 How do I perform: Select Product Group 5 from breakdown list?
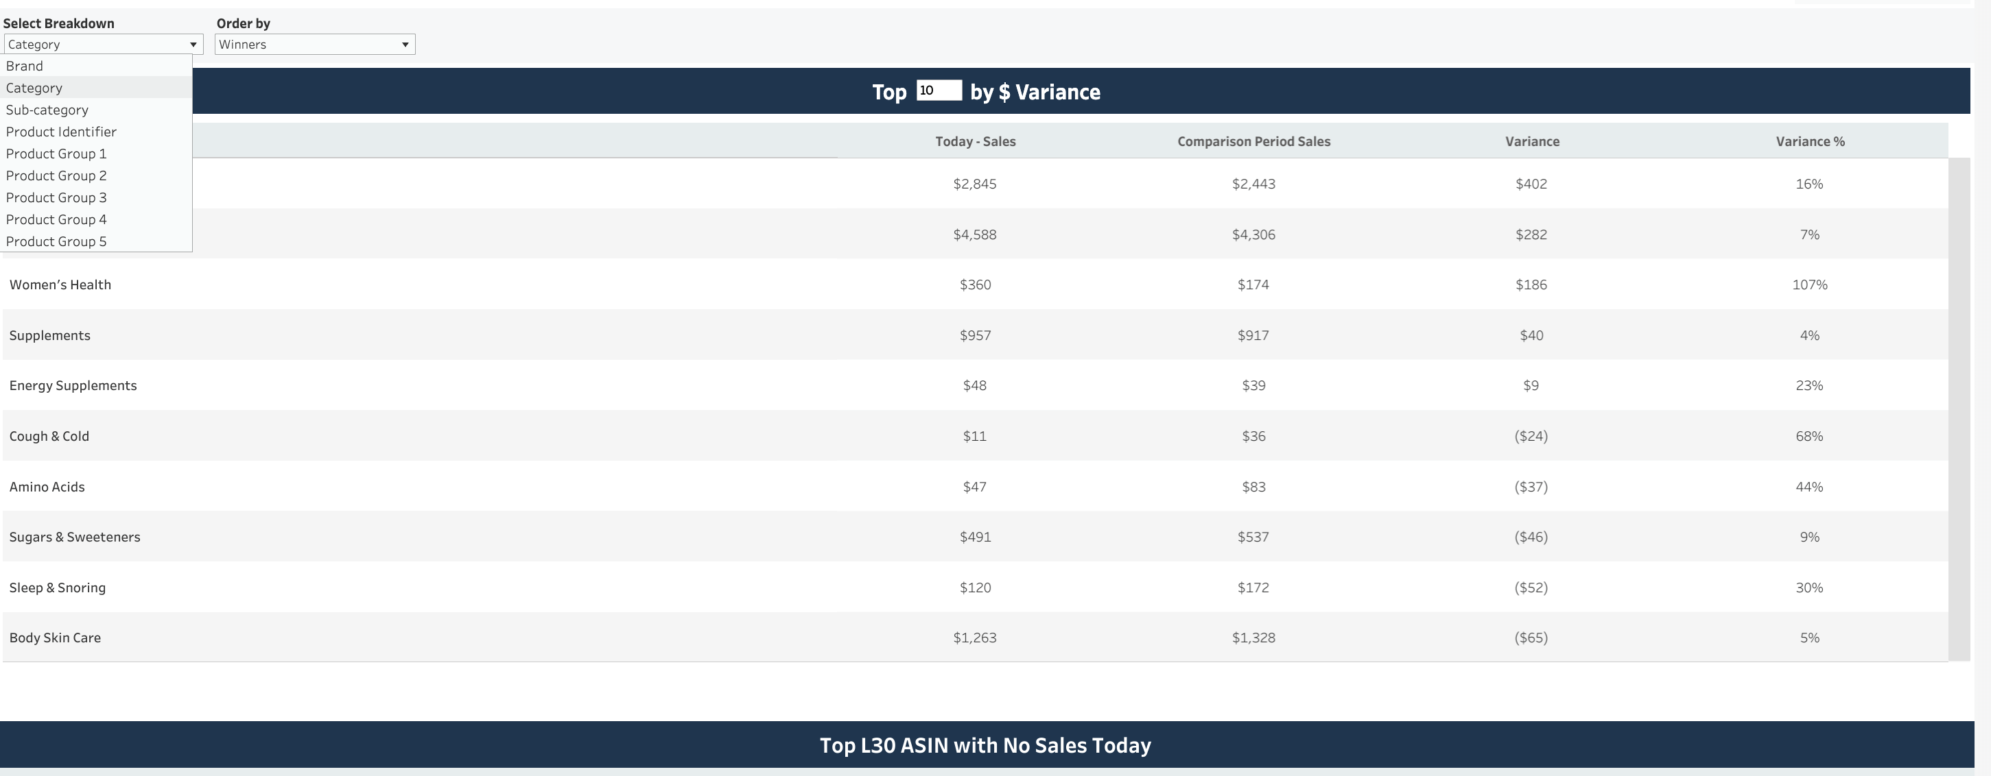pyautogui.click(x=56, y=240)
